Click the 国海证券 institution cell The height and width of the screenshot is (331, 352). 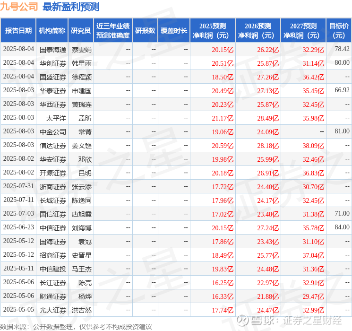53,242
